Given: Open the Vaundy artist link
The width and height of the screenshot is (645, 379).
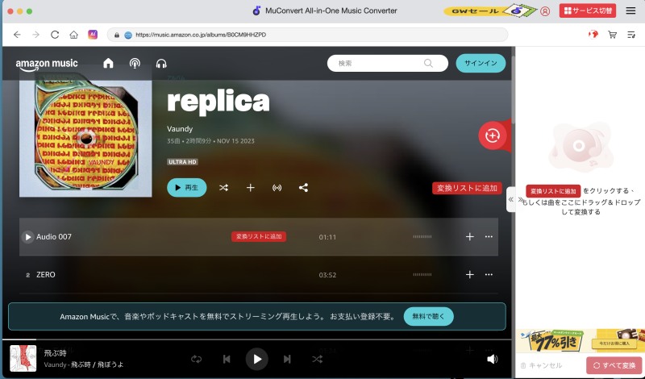Looking at the screenshot, I should pyautogui.click(x=180, y=129).
